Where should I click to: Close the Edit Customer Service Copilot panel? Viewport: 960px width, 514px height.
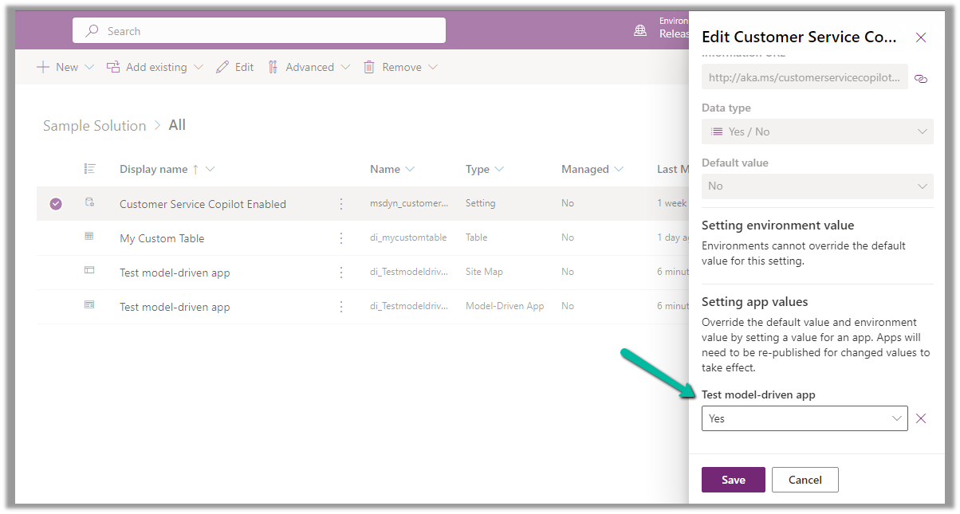[921, 37]
